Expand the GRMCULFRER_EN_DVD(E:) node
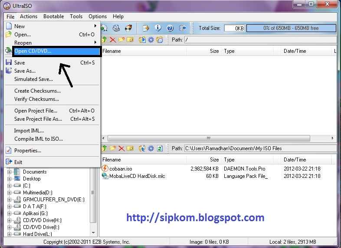The width and height of the screenshot is (341, 248). (x=9, y=200)
